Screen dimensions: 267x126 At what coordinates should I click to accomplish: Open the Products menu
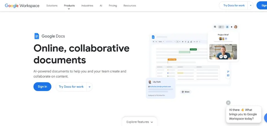pyautogui.click(x=69, y=6)
